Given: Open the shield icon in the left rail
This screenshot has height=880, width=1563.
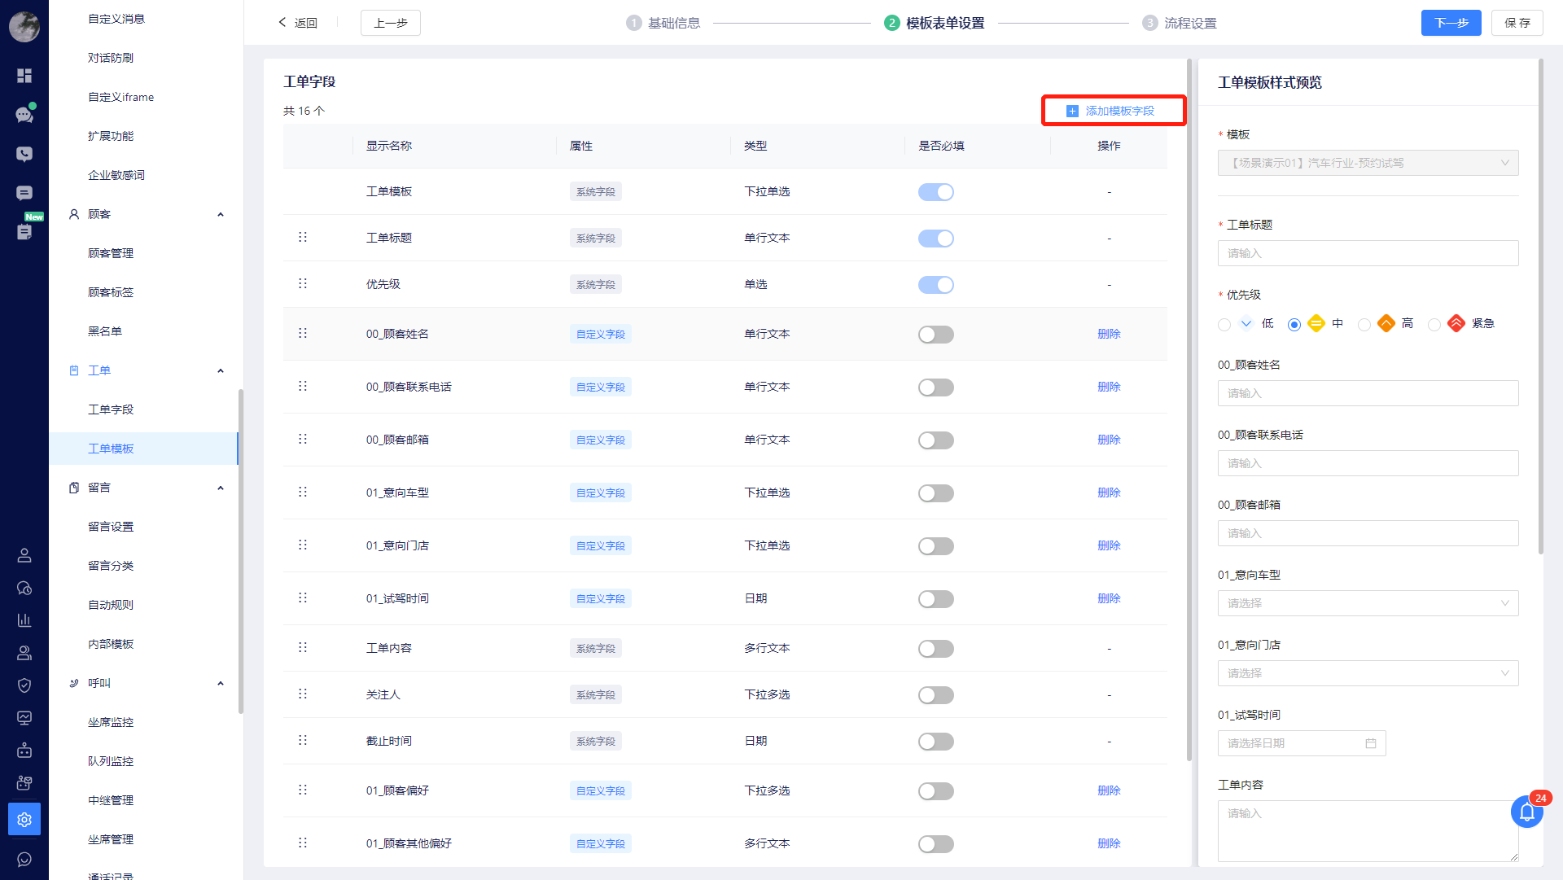Looking at the screenshot, I should 24,685.
